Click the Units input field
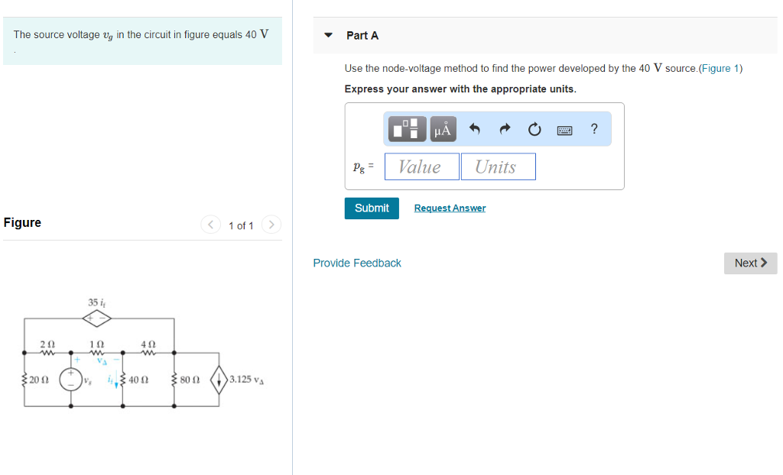This screenshot has height=475, width=783. pyautogui.click(x=498, y=166)
